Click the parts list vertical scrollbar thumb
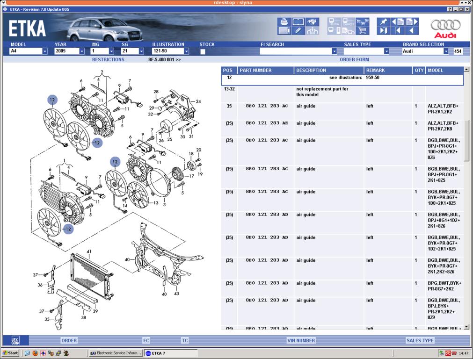The height and width of the screenshot is (359, 473). click(x=466, y=140)
